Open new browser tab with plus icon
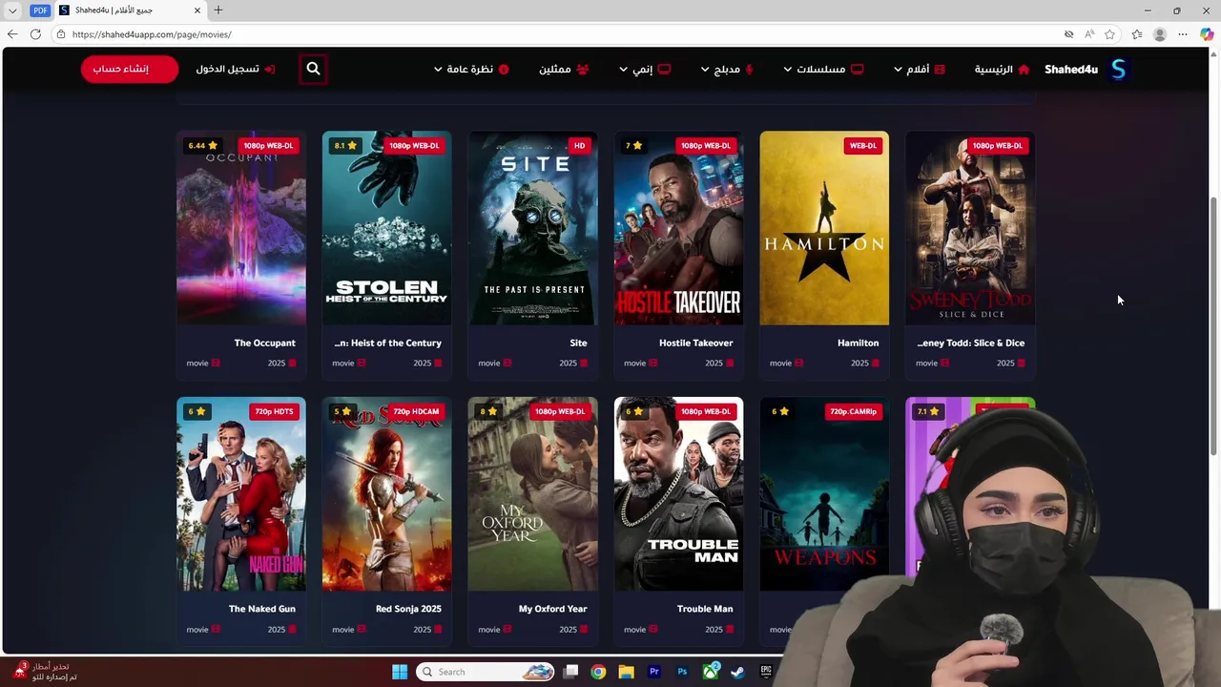The image size is (1221, 687). tap(218, 10)
